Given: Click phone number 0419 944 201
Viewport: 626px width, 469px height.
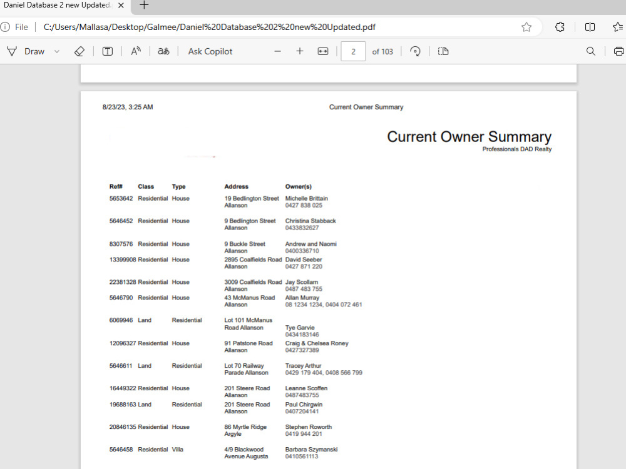Looking at the screenshot, I should click(x=304, y=434).
